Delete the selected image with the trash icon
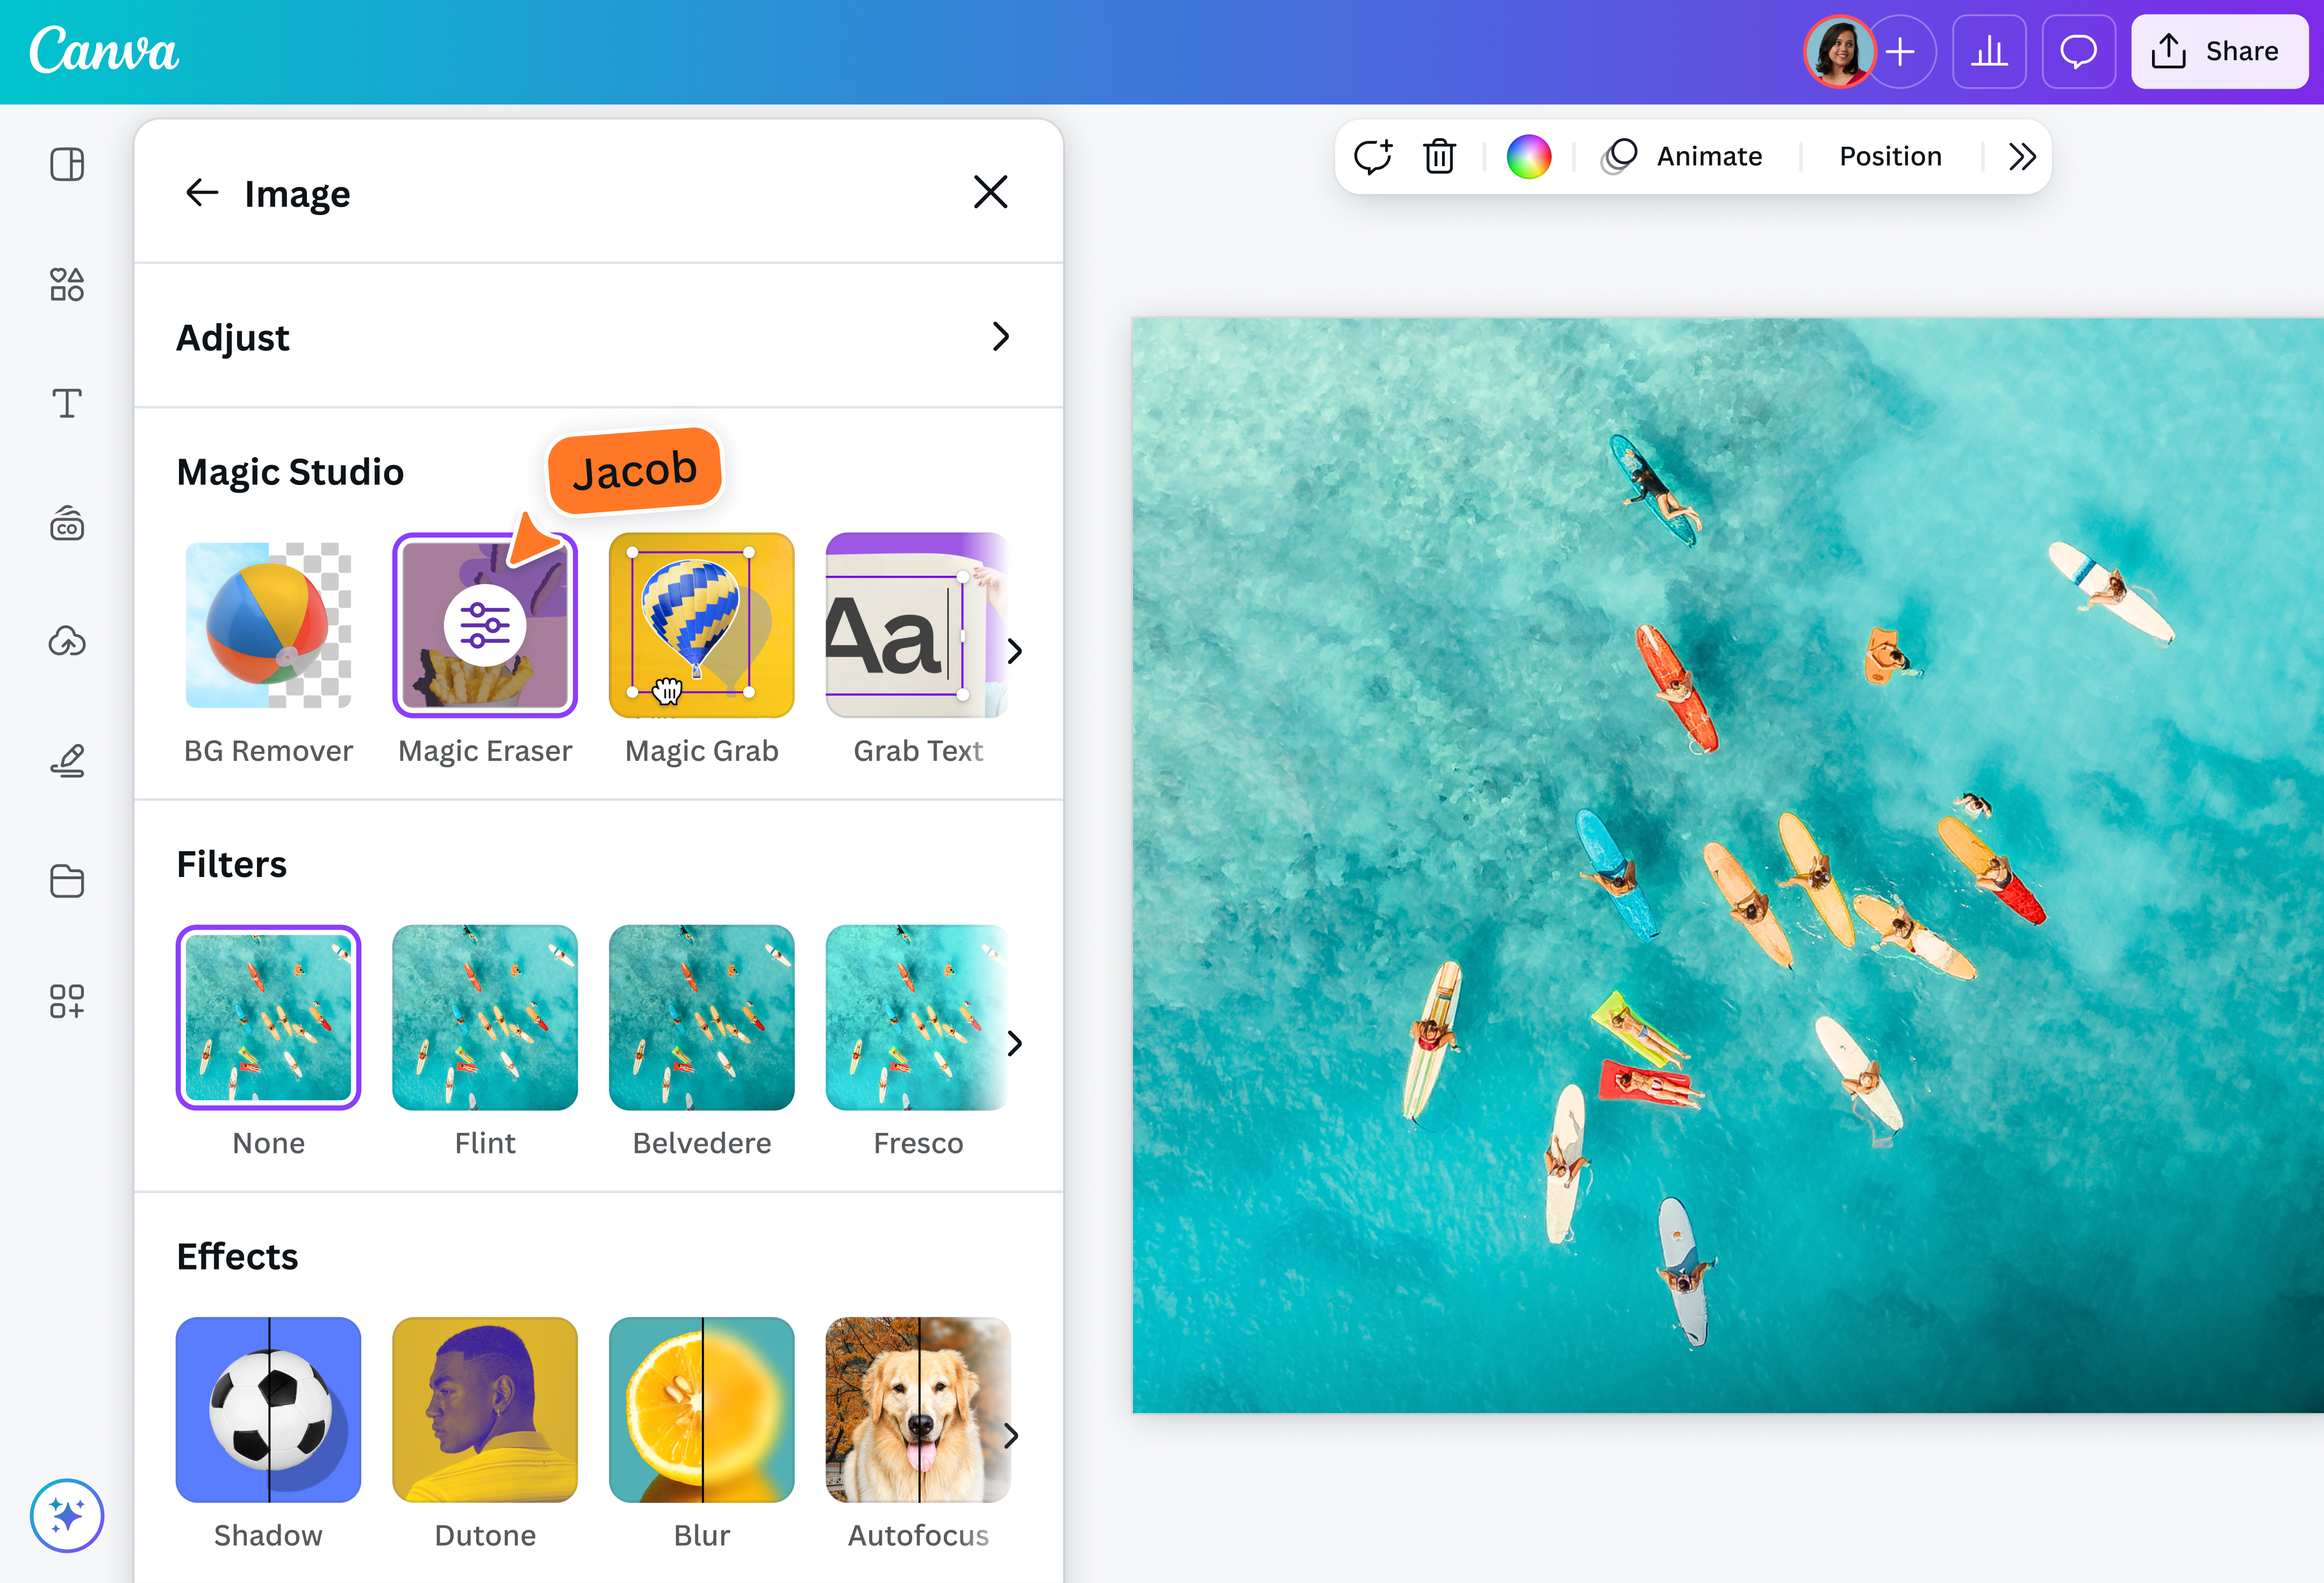 coord(1440,155)
